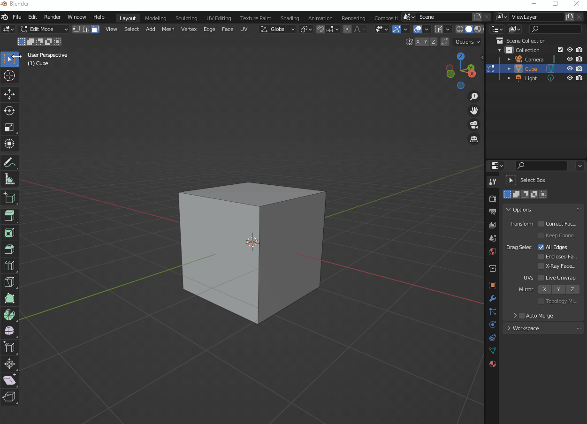Select the Add Cube tool
The image size is (587, 424).
9,197
